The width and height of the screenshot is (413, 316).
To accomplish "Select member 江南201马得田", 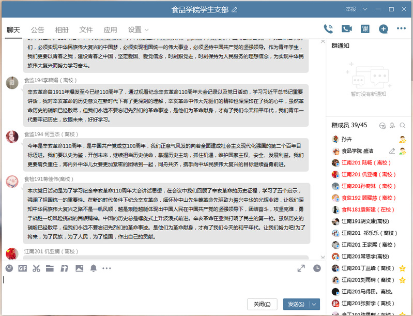I will (x=369, y=292).
